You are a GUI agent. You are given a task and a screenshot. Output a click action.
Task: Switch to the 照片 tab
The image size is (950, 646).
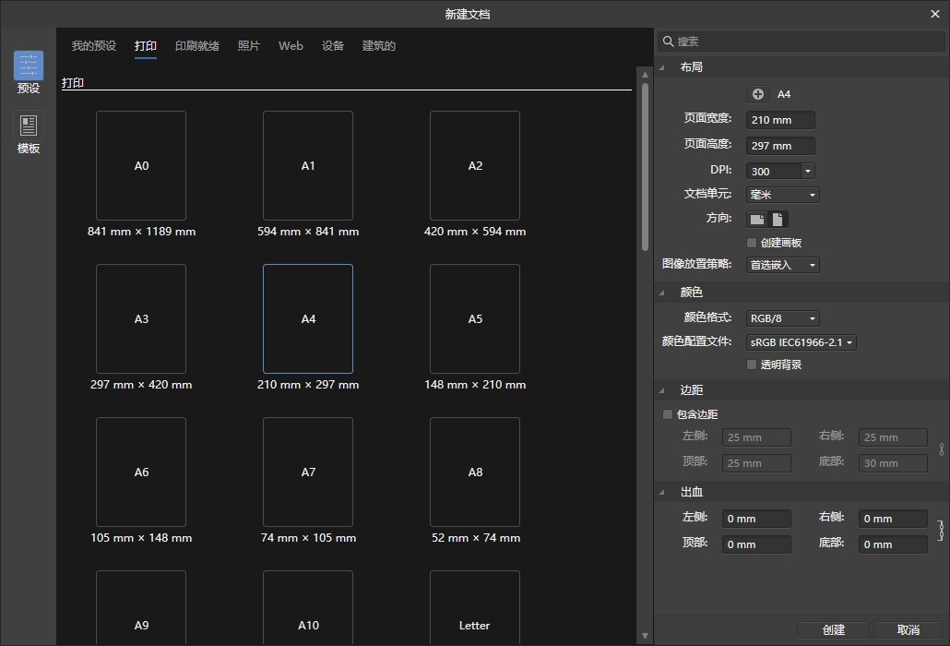pos(249,46)
